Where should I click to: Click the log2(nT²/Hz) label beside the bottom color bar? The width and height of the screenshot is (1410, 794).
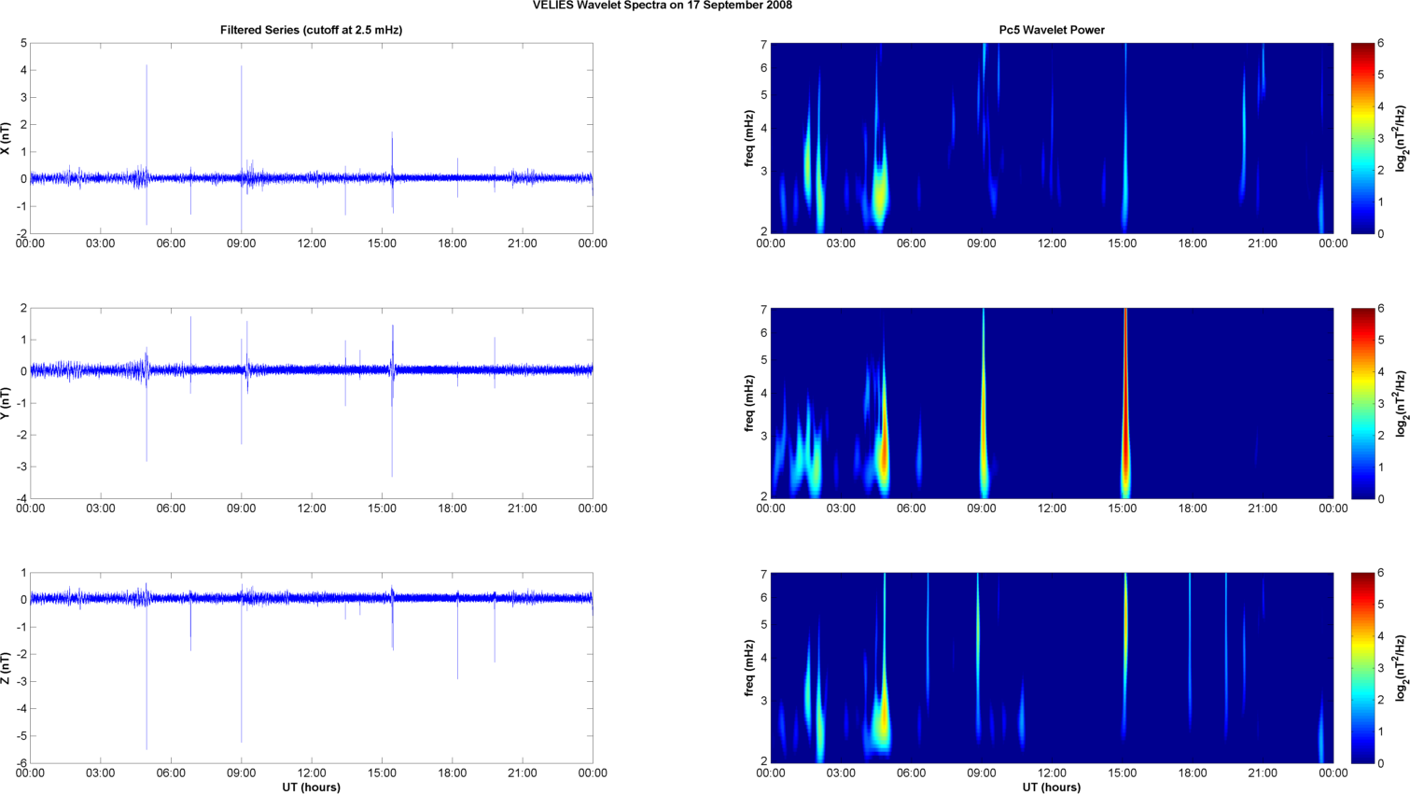pyautogui.click(x=1401, y=668)
